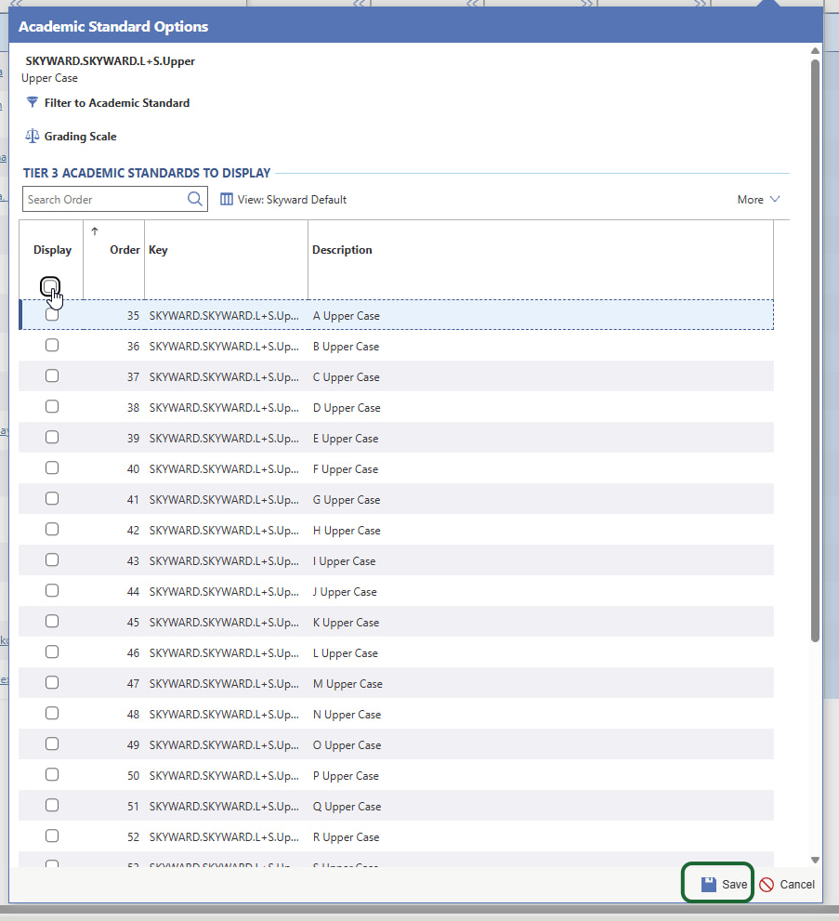The width and height of the screenshot is (839, 921).
Task: Check Display box for Q Upper Case
Action: click(52, 805)
